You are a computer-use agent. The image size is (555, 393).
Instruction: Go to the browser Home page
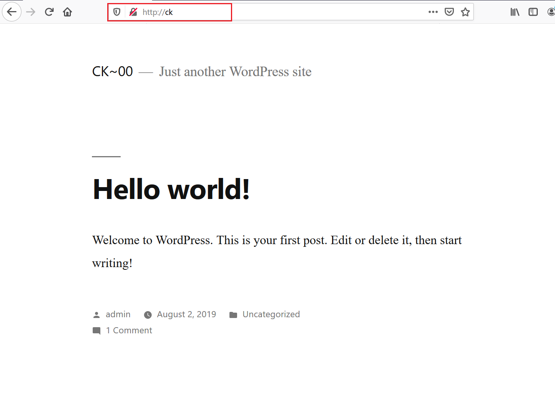67,12
